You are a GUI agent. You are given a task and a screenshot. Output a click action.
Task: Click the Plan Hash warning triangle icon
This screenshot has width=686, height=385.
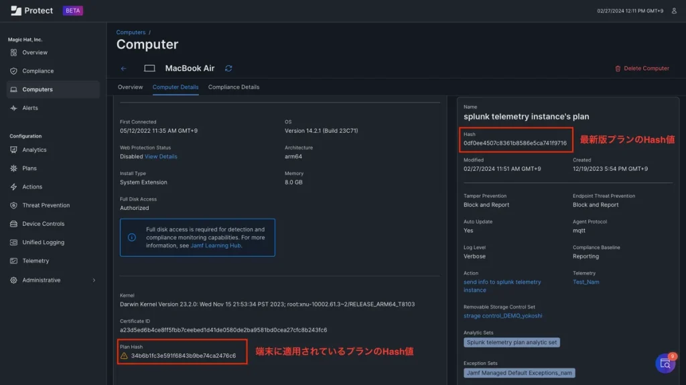[124, 355]
